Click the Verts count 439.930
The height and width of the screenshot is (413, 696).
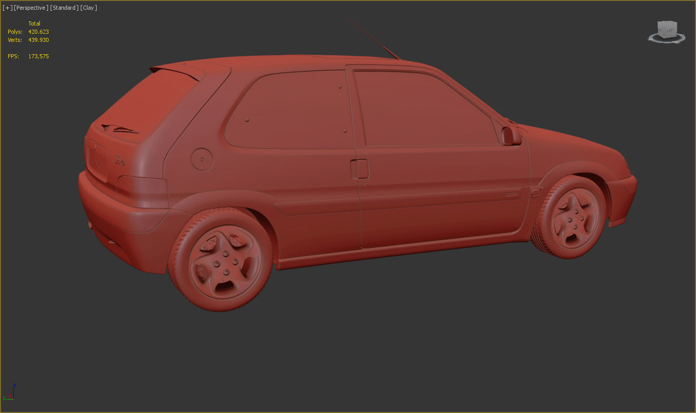pyautogui.click(x=38, y=40)
